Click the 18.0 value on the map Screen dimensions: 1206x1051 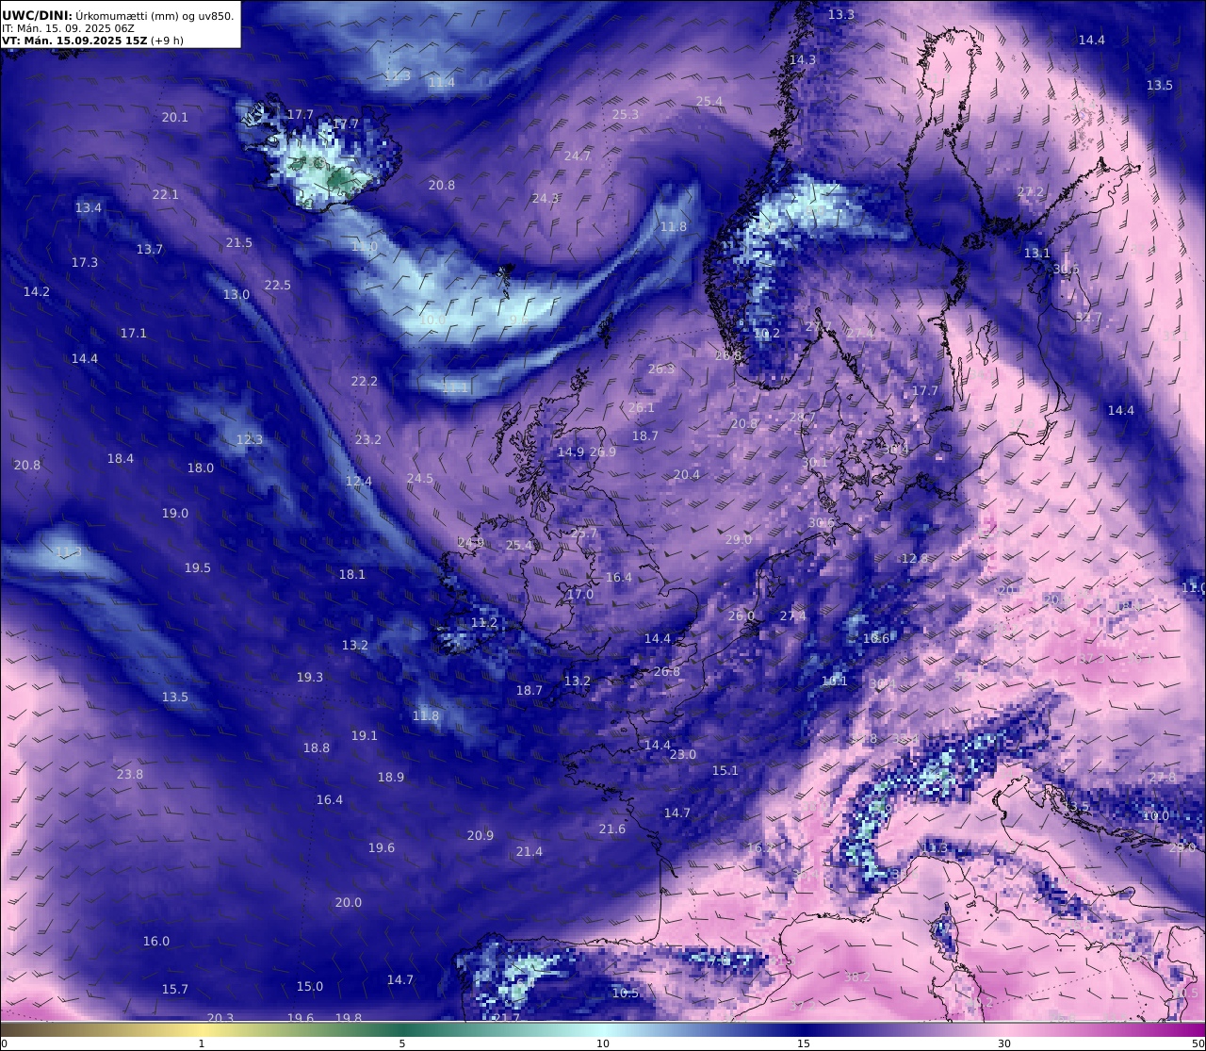point(201,468)
